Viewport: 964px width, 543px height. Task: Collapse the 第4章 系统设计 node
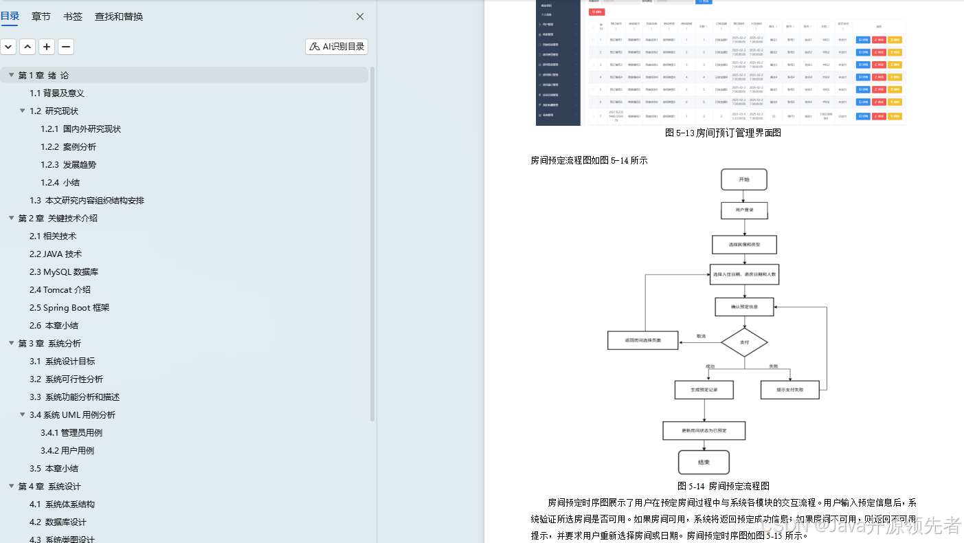(x=11, y=486)
